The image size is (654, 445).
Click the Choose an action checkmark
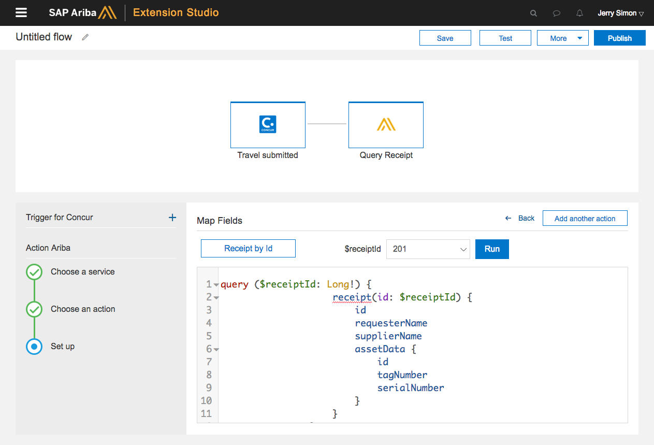[34, 309]
